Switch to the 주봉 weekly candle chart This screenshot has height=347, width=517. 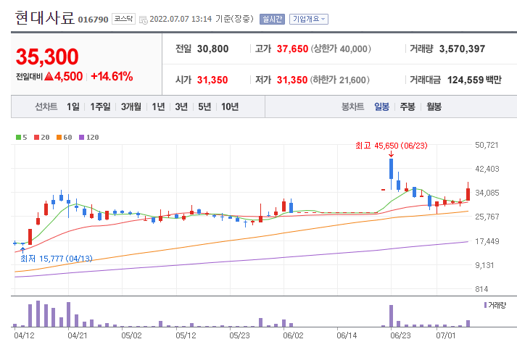point(408,106)
